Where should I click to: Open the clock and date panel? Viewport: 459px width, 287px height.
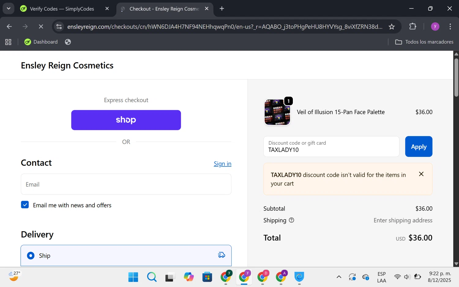tap(440, 277)
